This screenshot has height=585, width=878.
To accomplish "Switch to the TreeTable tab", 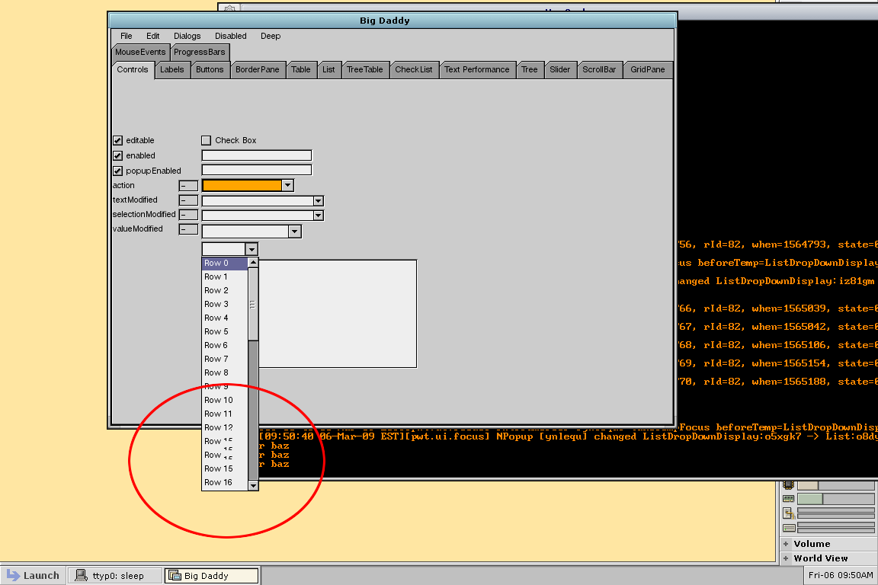I will tap(364, 69).
